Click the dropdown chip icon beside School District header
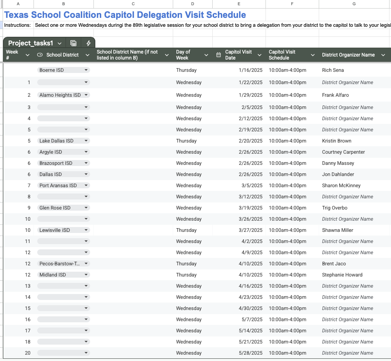 (x=39, y=55)
